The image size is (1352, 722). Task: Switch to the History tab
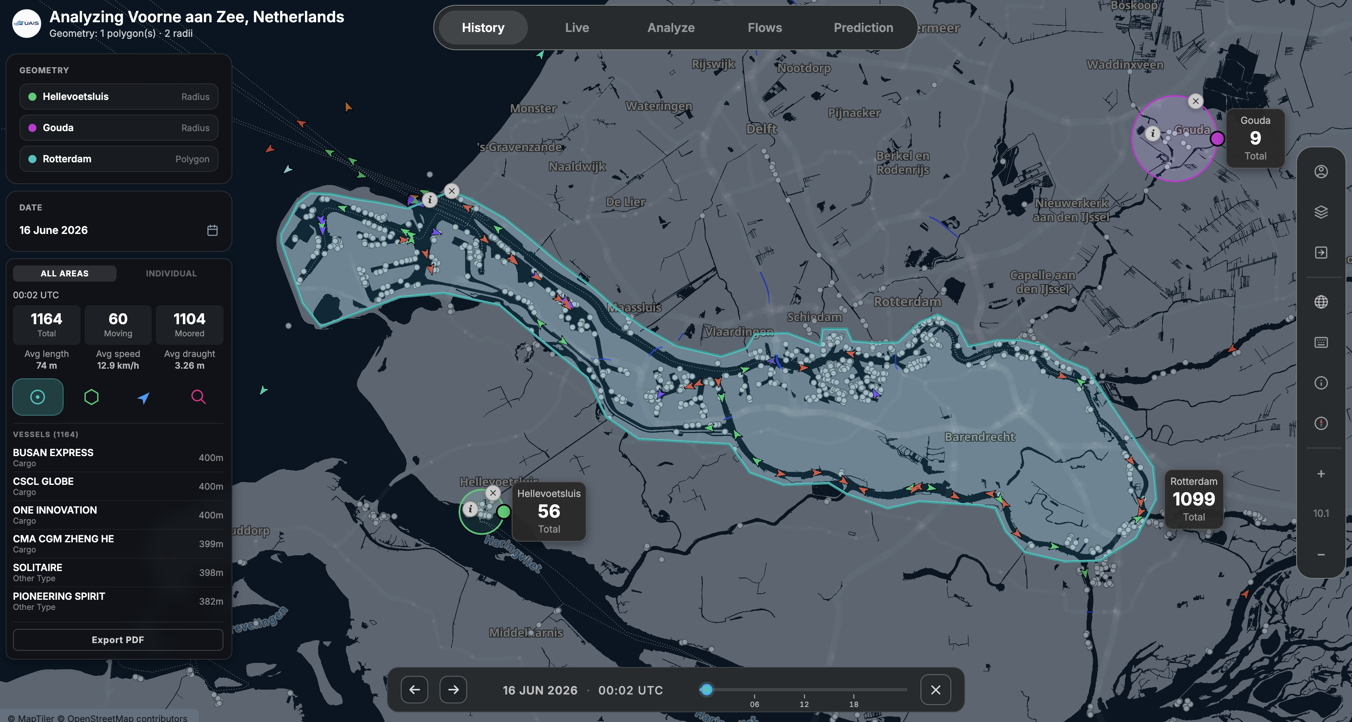coord(483,28)
